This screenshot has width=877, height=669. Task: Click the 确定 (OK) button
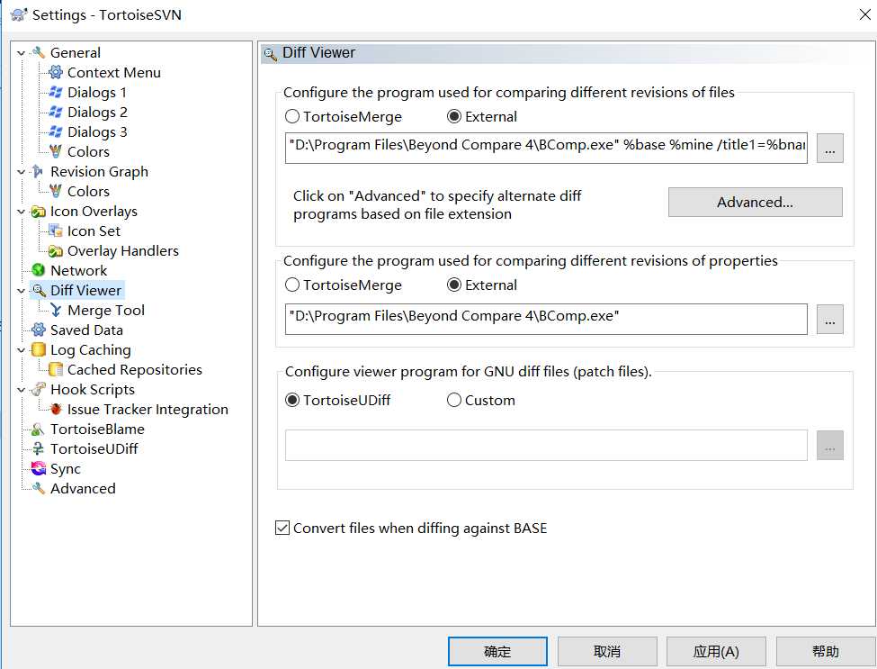(x=497, y=651)
